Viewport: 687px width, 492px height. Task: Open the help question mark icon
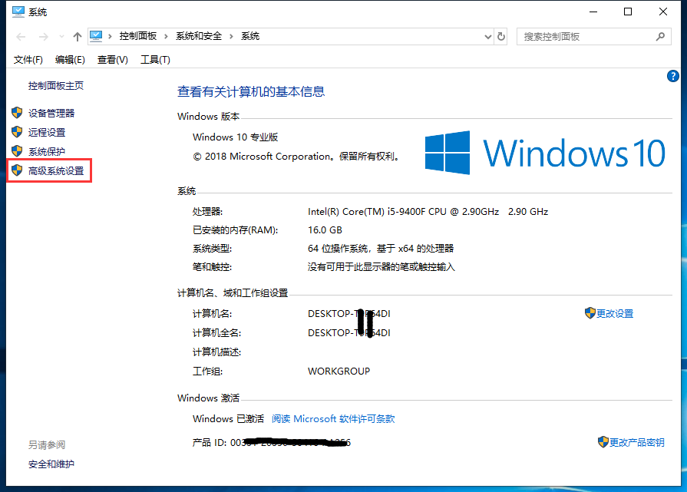[672, 76]
